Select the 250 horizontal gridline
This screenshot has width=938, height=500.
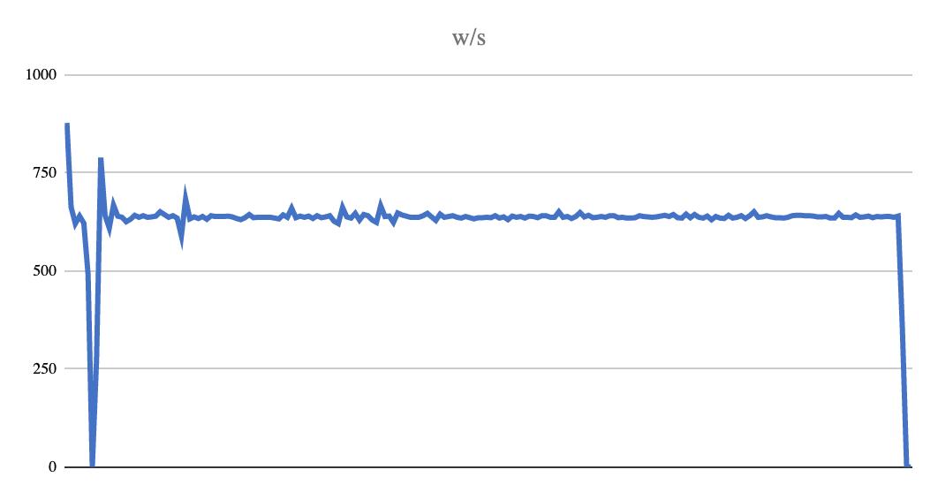point(488,368)
